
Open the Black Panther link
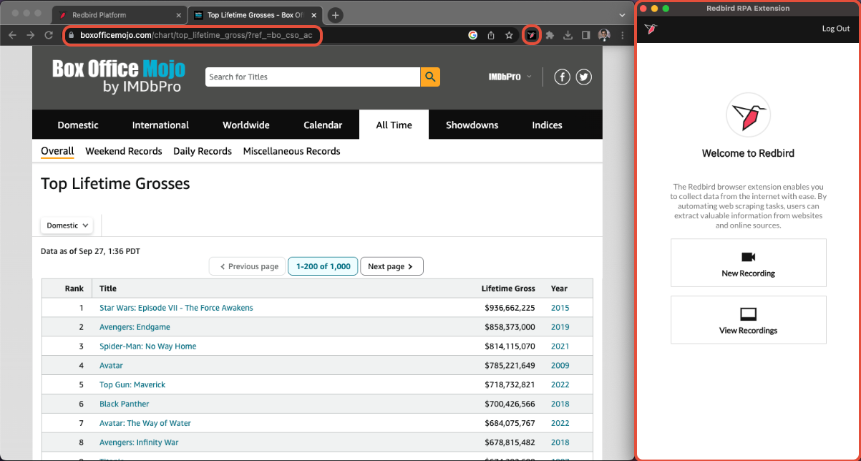pos(125,404)
